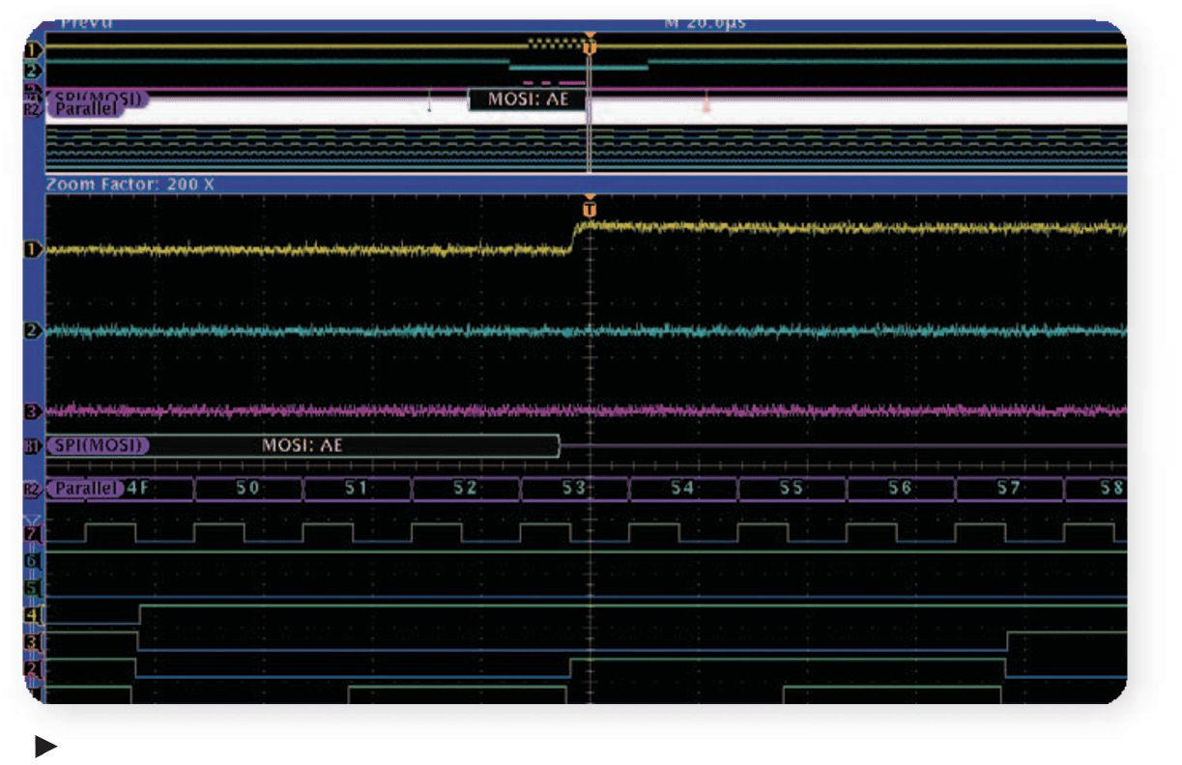Screen dimensions: 1182x765
Task: Click the magenta channel 3 marker
Action: pos(34,412)
